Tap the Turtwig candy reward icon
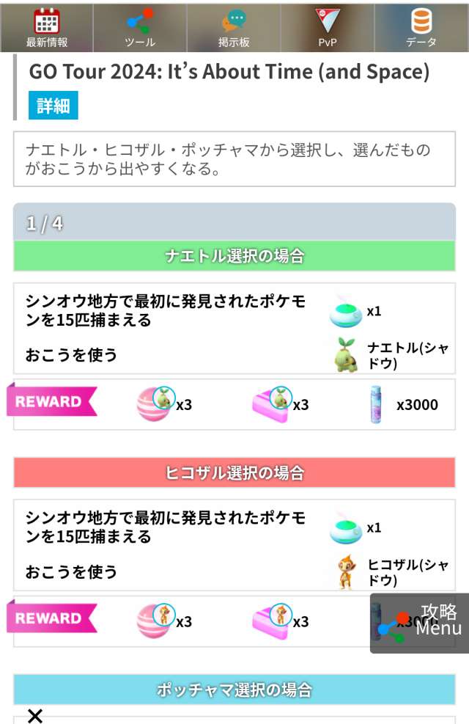The height and width of the screenshot is (724, 469). coord(153,403)
